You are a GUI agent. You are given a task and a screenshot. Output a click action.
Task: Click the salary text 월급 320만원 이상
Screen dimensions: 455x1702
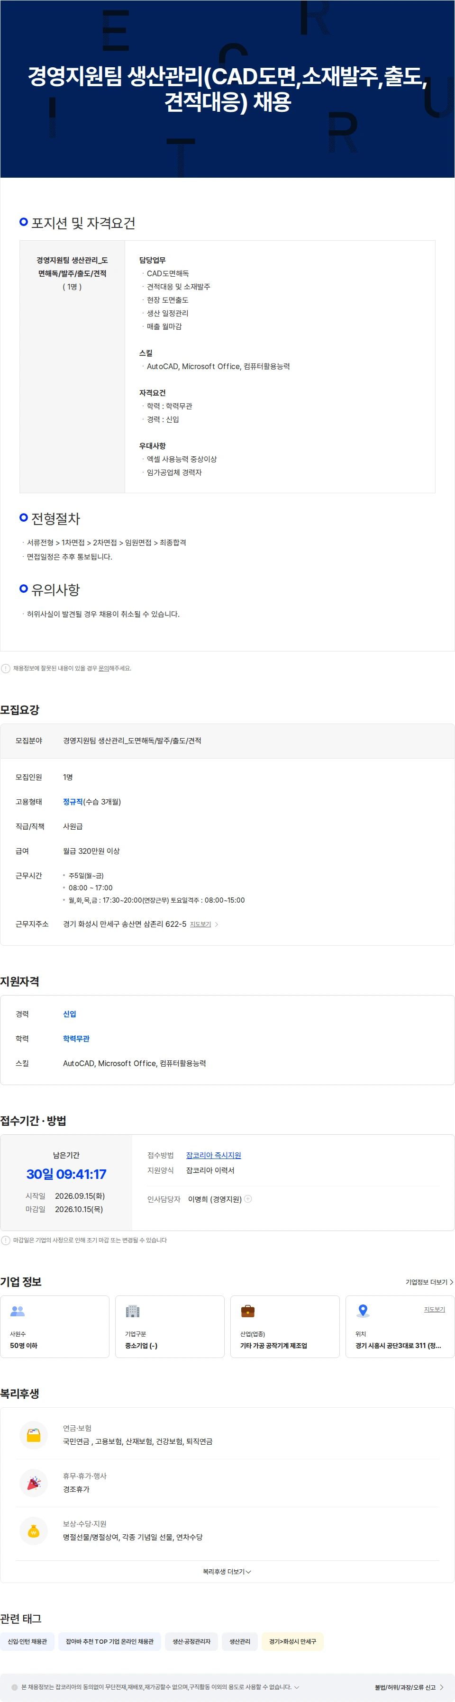point(91,851)
